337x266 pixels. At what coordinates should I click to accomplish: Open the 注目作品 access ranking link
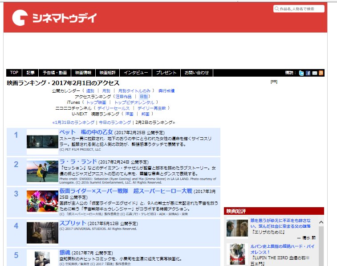pyautogui.click(x=124, y=97)
